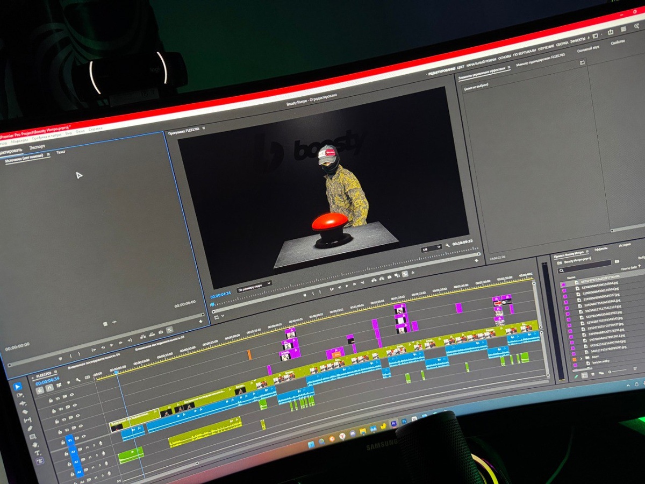Open the Экспорт tab

click(38, 146)
